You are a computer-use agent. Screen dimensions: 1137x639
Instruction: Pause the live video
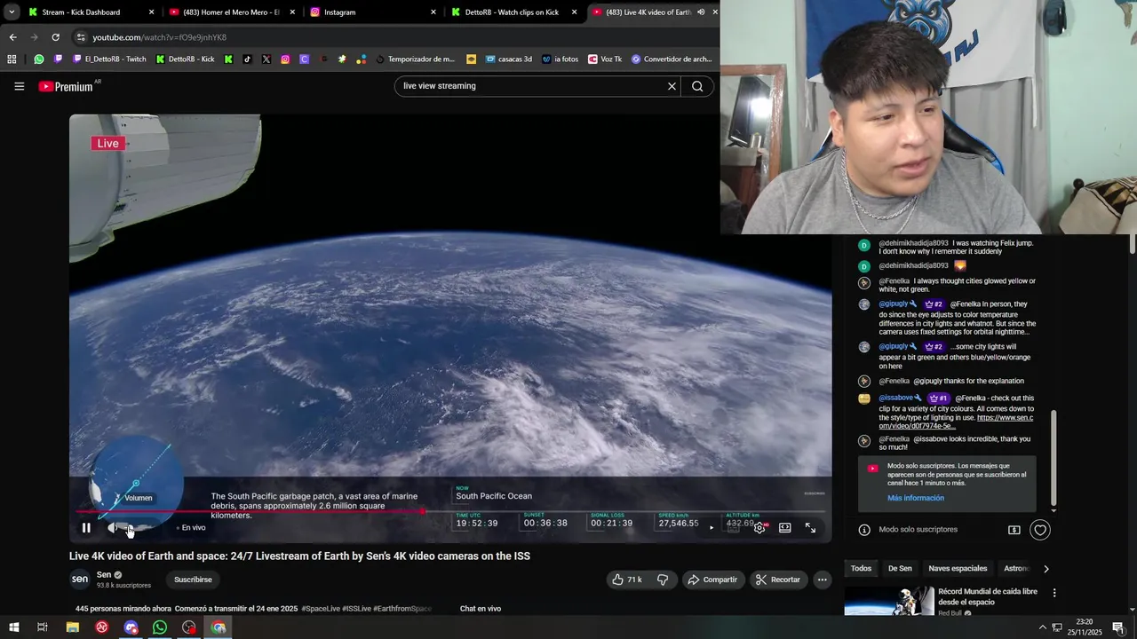(86, 527)
